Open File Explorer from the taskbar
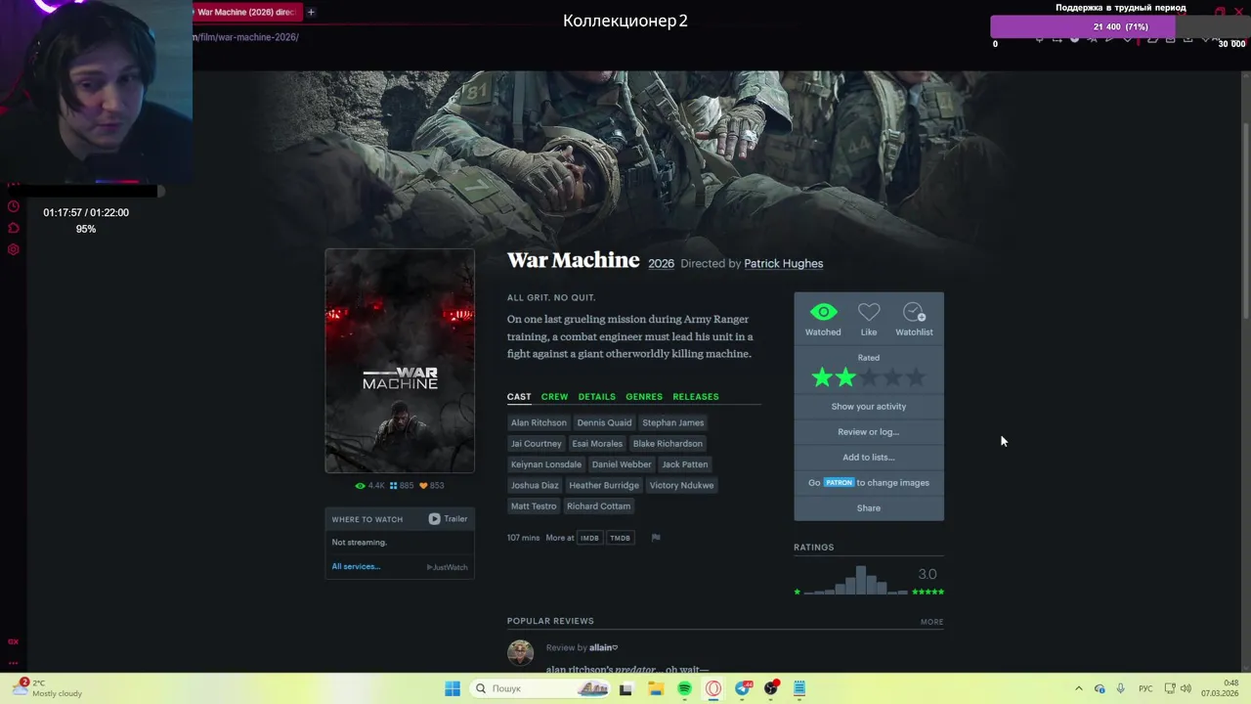 [x=656, y=688]
